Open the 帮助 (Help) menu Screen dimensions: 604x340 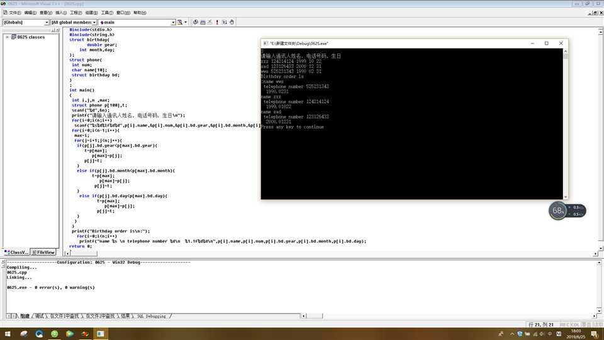click(140, 13)
